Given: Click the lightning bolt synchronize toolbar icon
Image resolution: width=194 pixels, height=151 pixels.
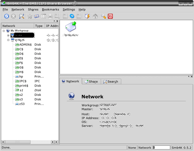Looking at the screenshot, I should point(87,16).
